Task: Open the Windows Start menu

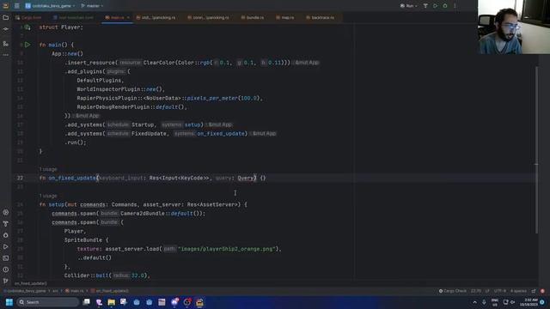Action: click(9, 302)
